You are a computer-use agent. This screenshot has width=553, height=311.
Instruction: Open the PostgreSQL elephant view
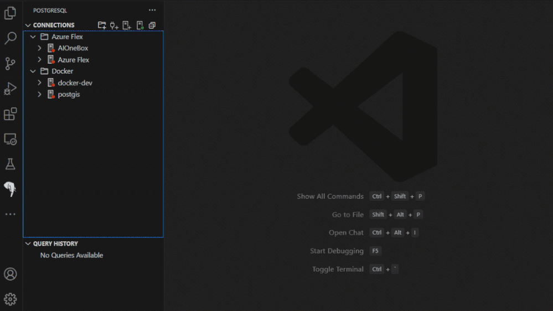tap(10, 189)
